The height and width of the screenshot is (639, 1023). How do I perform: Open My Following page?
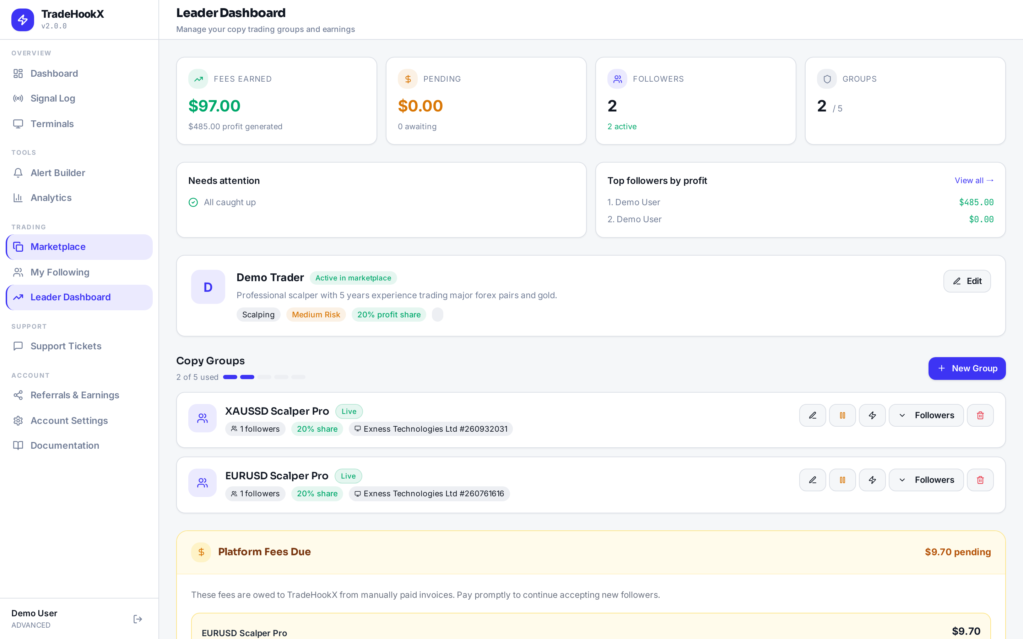pos(79,272)
